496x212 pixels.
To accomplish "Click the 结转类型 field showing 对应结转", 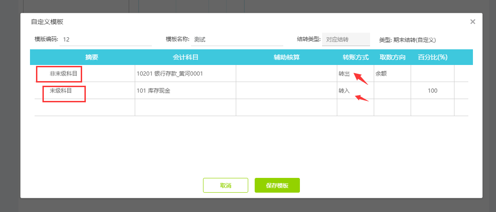I will tap(346, 40).
